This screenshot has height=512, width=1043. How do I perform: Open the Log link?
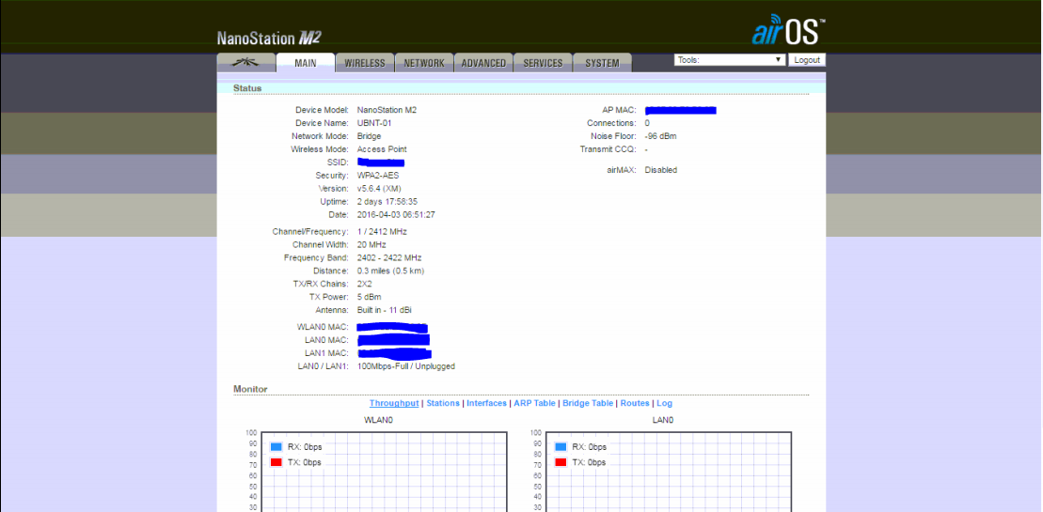(665, 403)
